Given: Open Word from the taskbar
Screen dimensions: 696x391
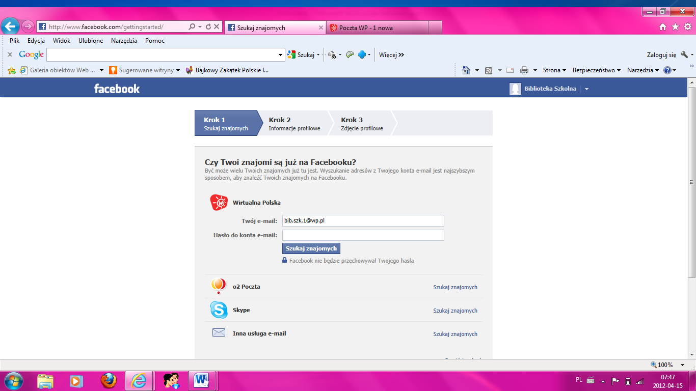Looking at the screenshot, I should [x=202, y=380].
